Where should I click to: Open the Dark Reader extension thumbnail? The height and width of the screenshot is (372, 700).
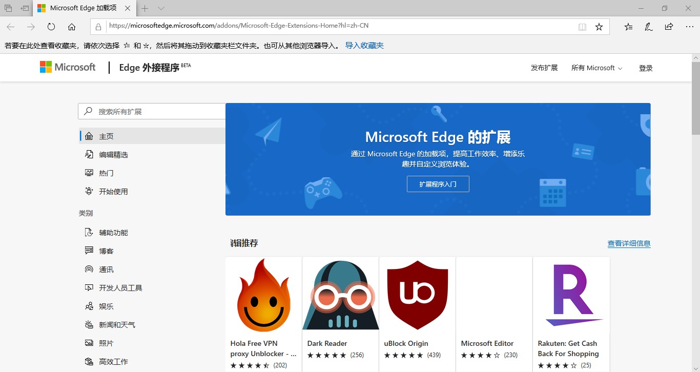[340, 295]
